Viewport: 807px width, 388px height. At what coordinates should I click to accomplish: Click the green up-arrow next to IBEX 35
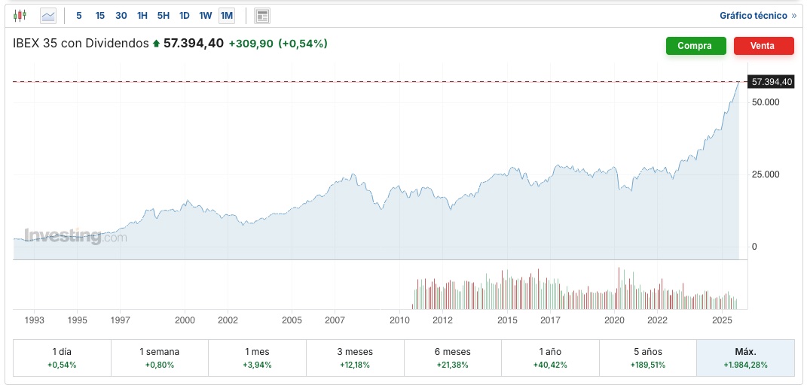pyautogui.click(x=156, y=44)
